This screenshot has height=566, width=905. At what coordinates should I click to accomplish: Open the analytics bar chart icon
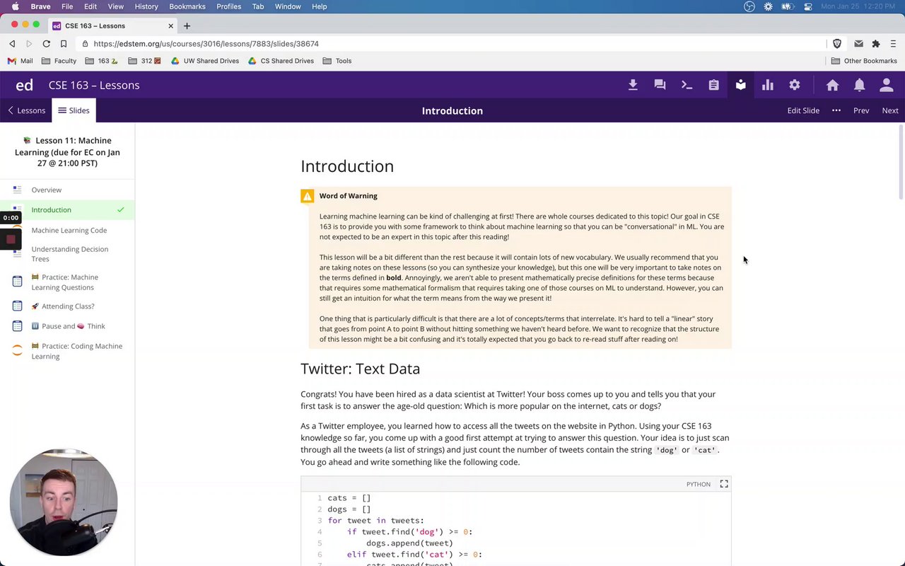(x=767, y=85)
